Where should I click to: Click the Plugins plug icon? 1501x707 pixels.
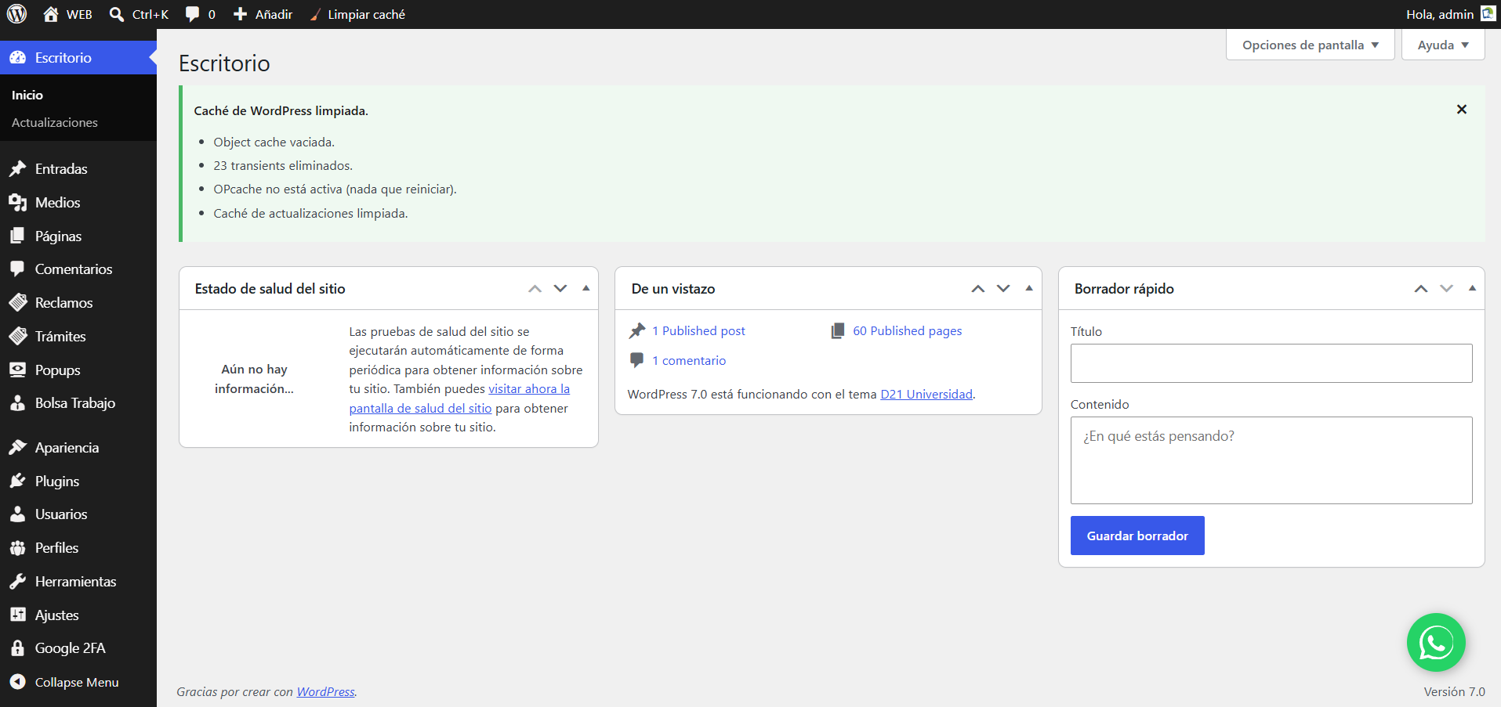(17, 482)
